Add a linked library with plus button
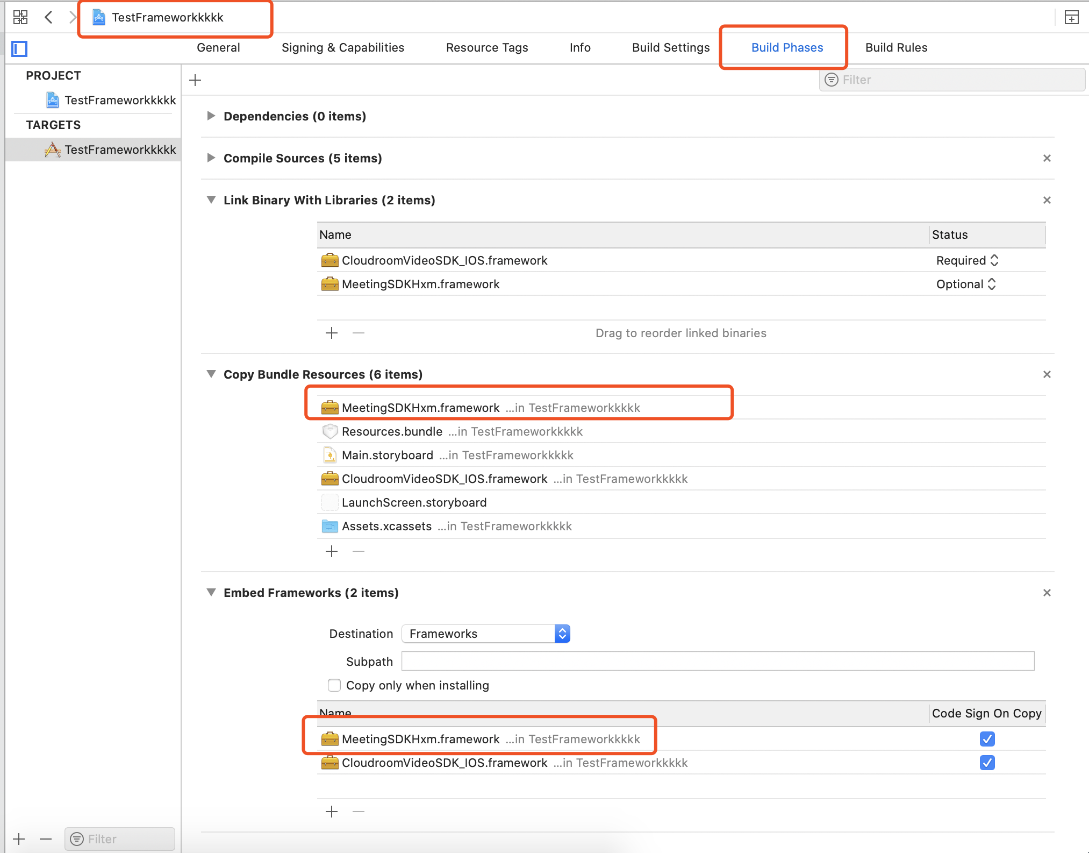The width and height of the screenshot is (1089, 853). tap(332, 333)
